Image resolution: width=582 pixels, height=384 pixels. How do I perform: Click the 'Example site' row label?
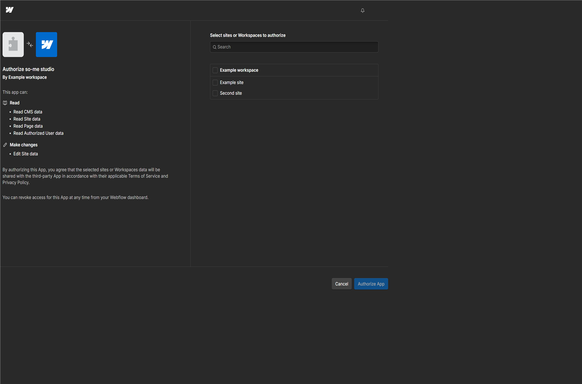coord(232,83)
